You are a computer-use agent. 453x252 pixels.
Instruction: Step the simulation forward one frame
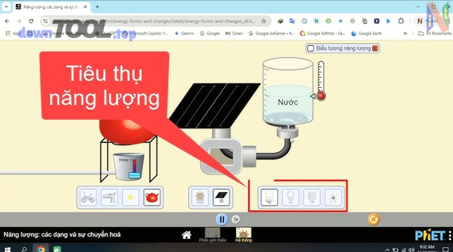point(236,220)
